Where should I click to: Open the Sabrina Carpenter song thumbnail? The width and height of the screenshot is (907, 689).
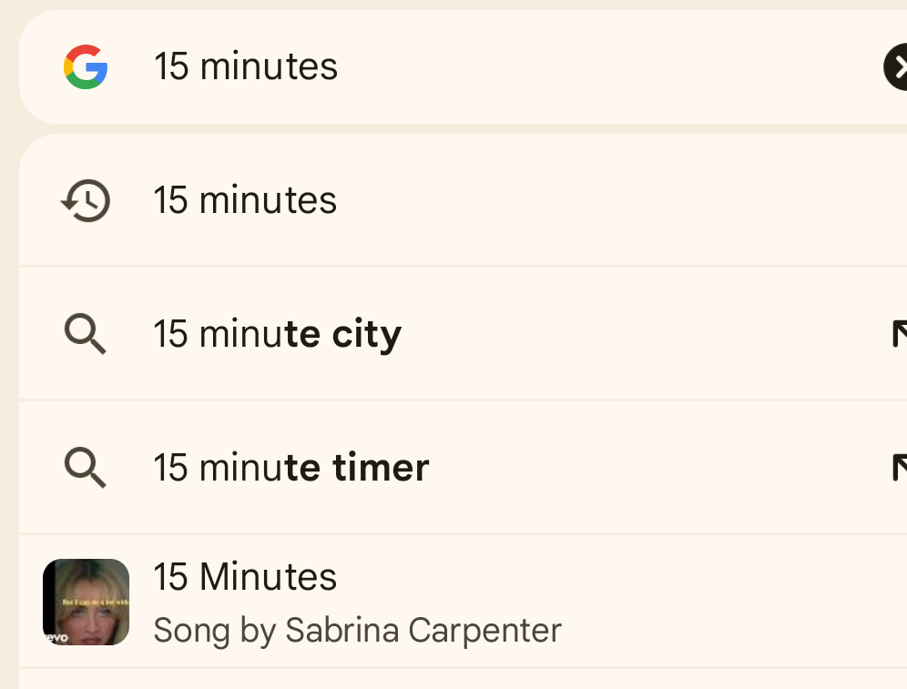[x=87, y=602]
